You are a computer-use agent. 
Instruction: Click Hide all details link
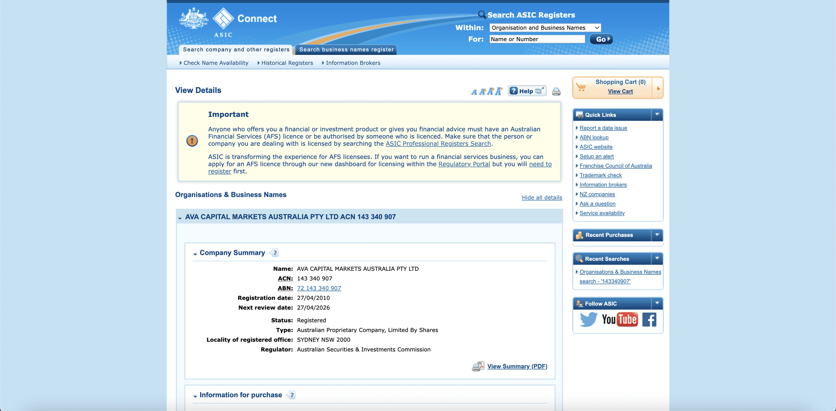click(542, 197)
